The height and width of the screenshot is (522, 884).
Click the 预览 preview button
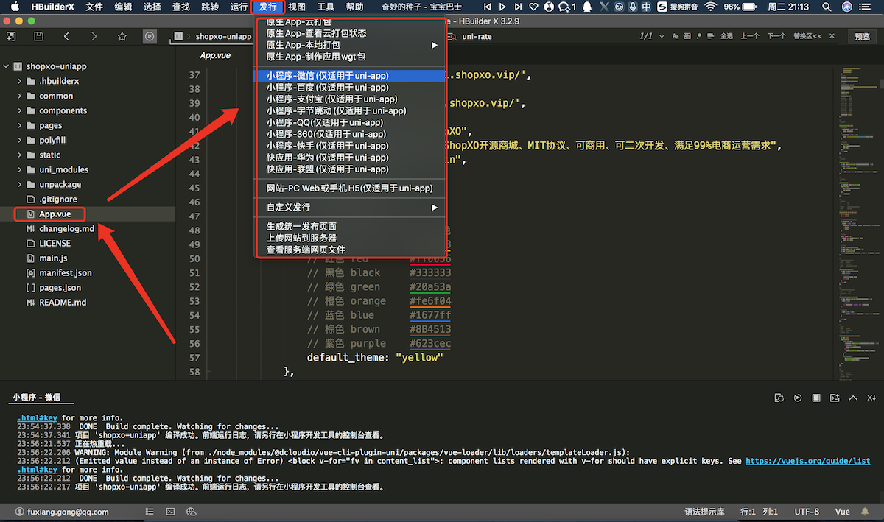(x=861, y=36)
